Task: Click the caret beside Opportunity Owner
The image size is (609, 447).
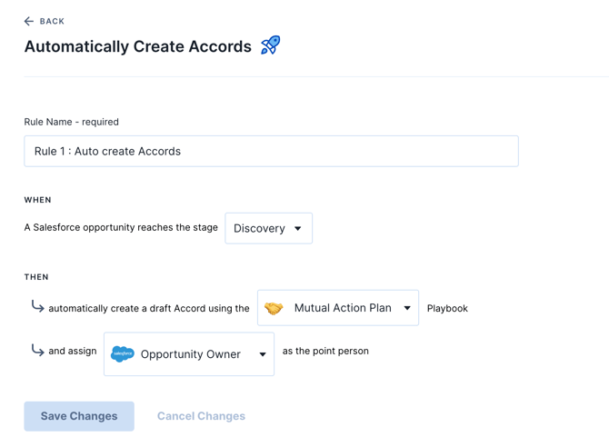Action: (x=263, y=355)
